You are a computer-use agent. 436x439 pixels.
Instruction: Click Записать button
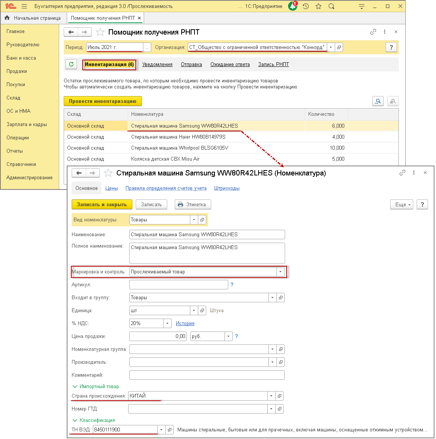151,204
